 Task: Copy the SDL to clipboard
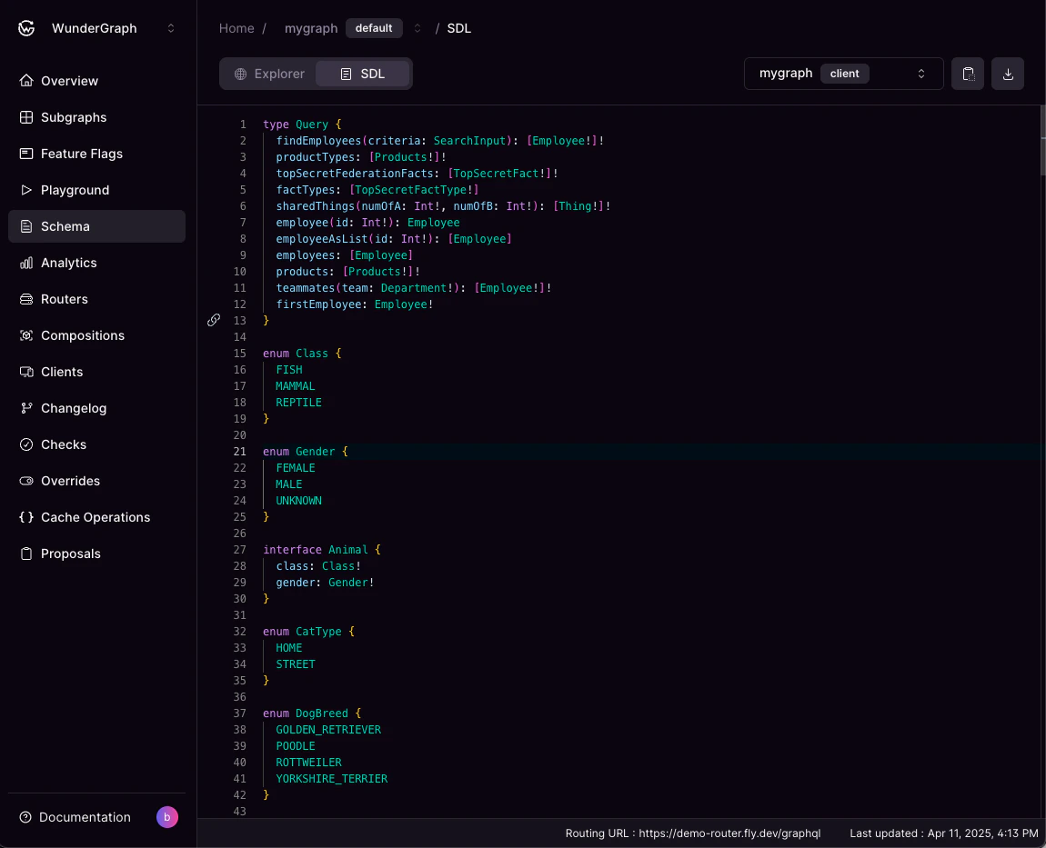coord(967,74)
